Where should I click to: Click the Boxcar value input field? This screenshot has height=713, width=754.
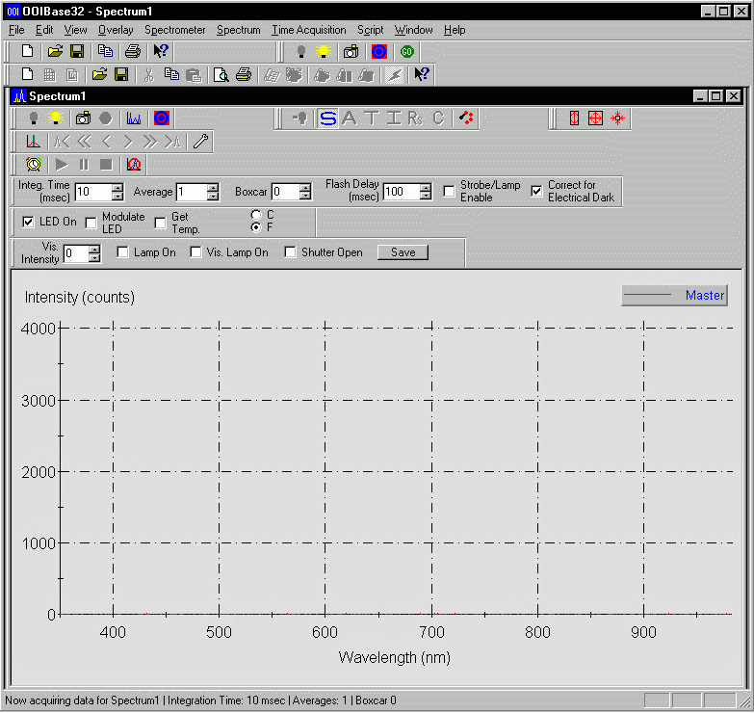tap(284, 192)
